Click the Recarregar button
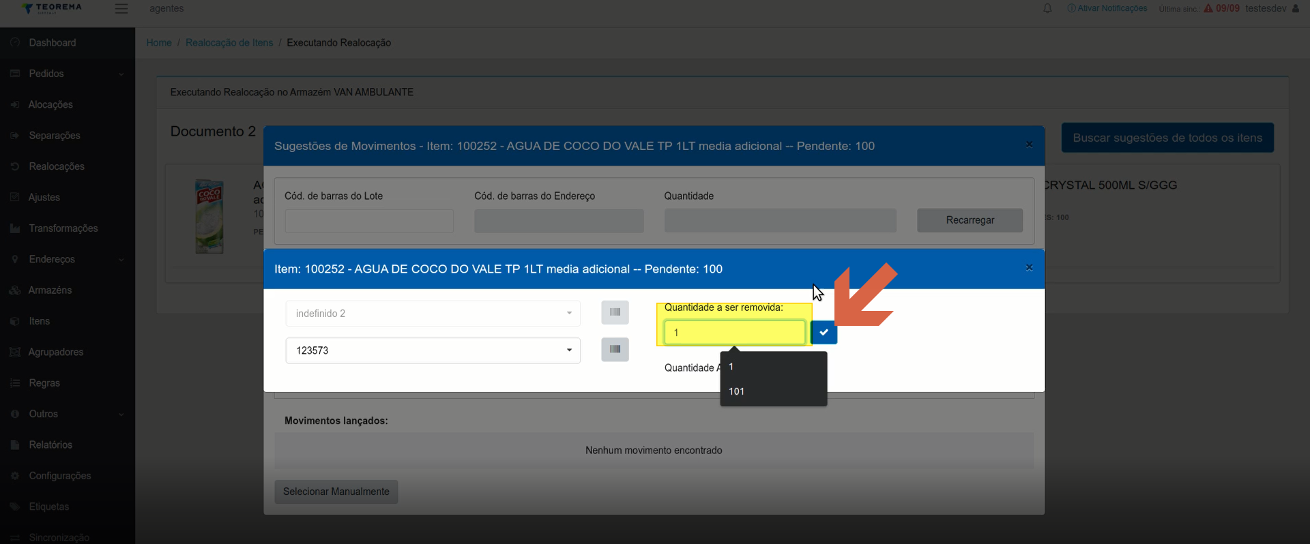This screenshot has height=544, width=1310. 970,220
